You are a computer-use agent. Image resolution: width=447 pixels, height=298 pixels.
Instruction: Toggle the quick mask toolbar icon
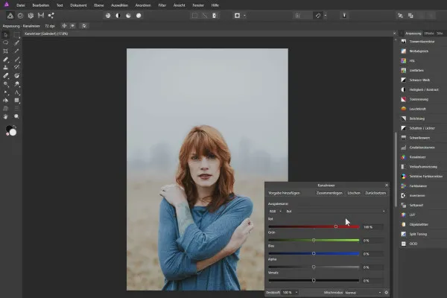point(237,16)
